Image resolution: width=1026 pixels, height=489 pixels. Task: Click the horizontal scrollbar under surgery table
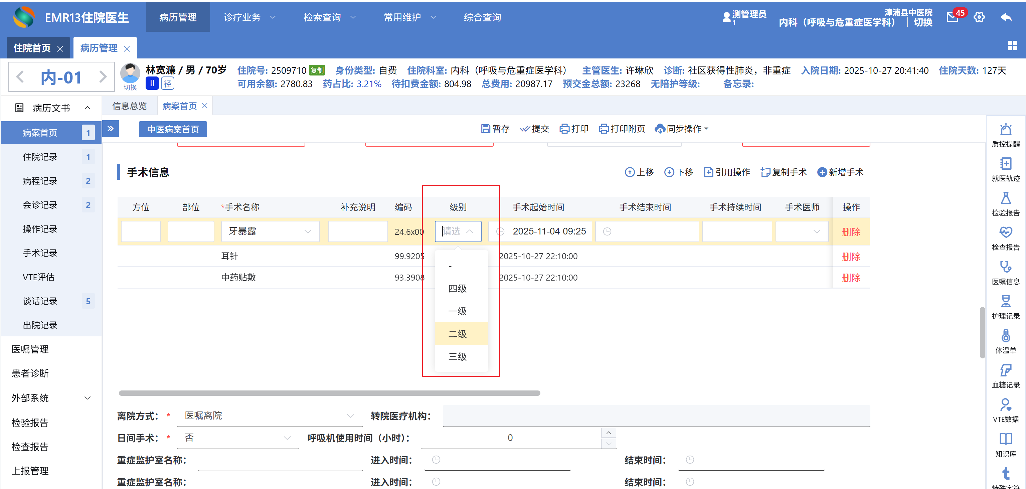329,393
